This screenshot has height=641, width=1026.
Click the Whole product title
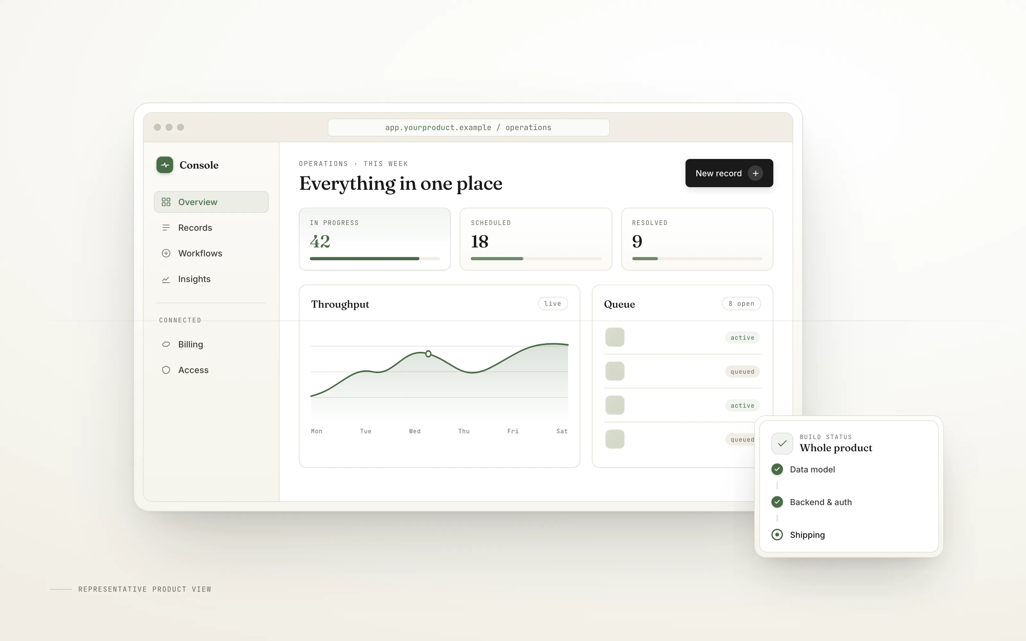pos(836,448)
